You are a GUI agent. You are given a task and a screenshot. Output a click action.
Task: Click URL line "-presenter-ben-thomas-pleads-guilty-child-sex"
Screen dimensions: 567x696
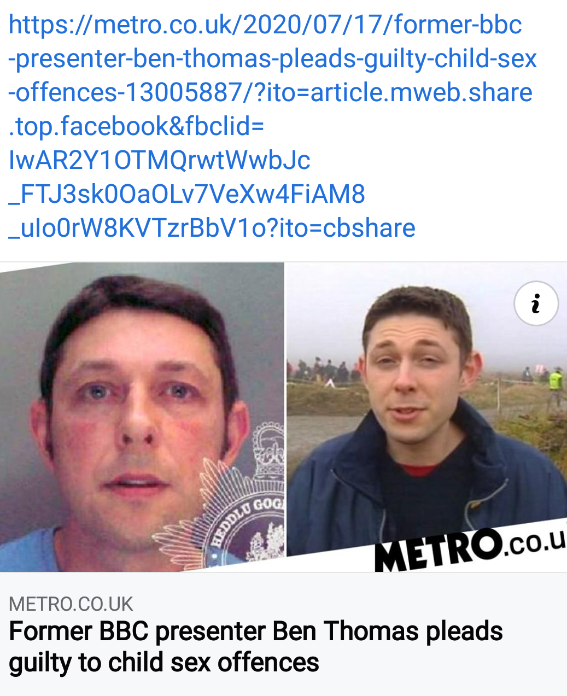[x=273, y=59]
